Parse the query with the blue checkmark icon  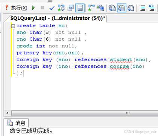tap(52, 8)
